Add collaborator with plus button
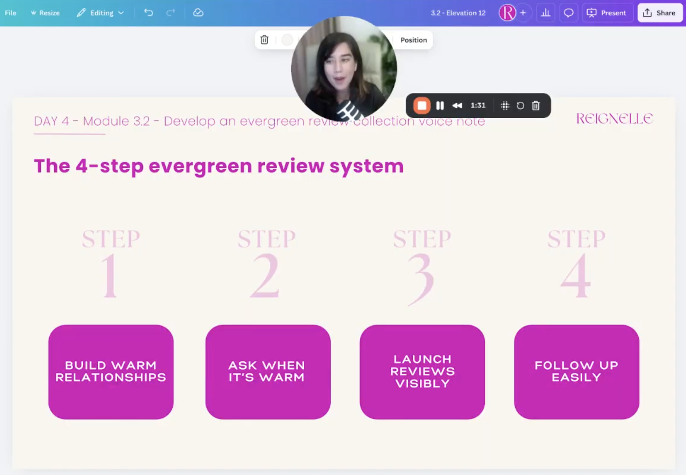The image size is (686, 475). 523,13
